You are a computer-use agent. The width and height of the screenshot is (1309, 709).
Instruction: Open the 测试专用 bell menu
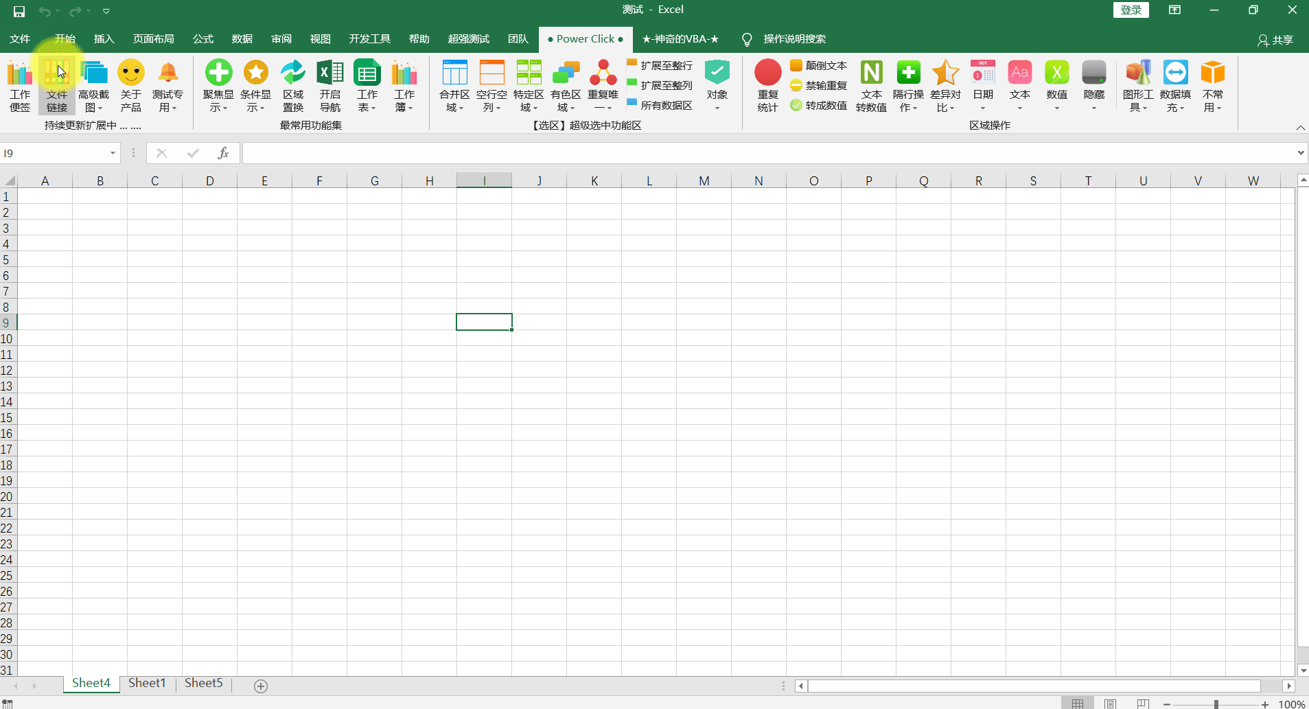(167, 86)
